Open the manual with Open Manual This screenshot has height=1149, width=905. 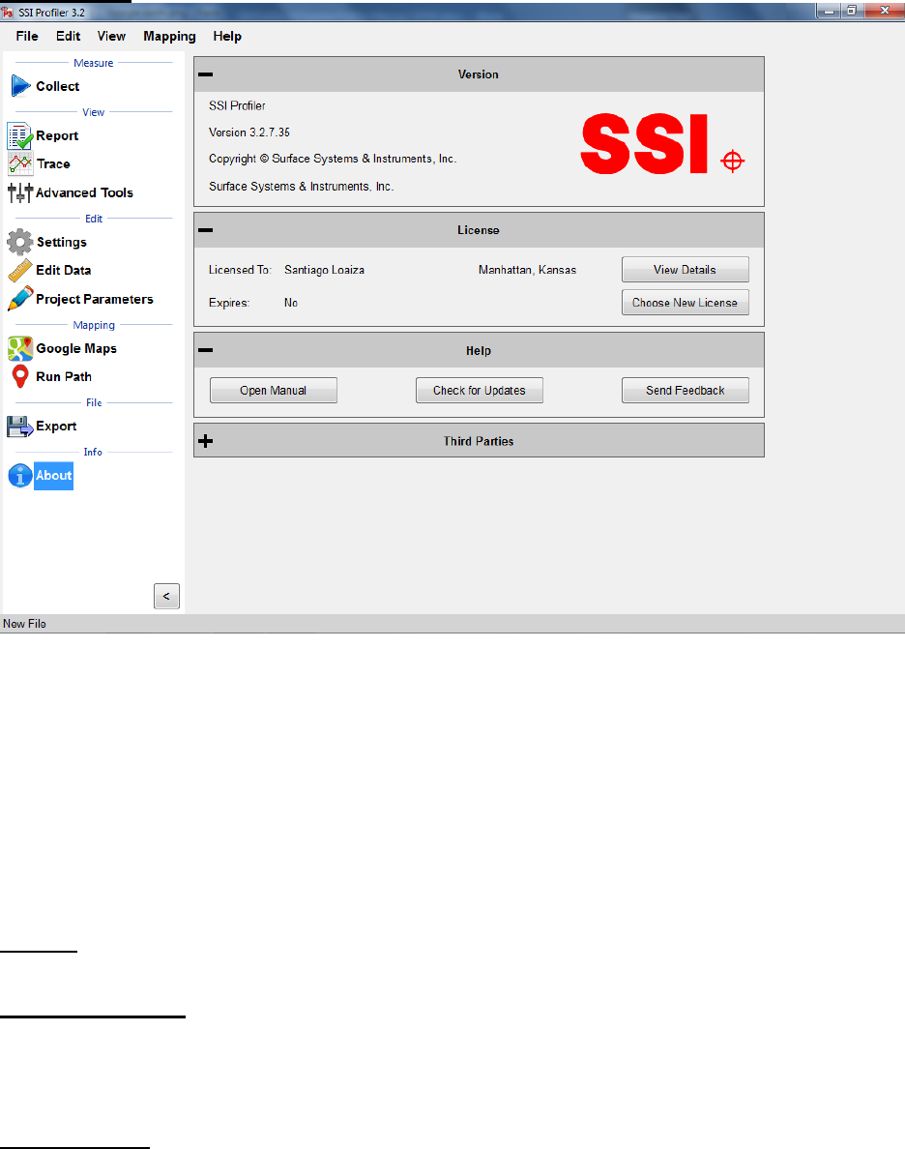[274, 391]
